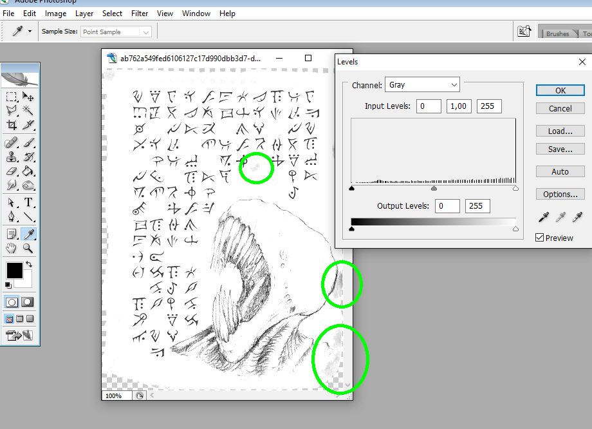592x429 pixels.
Task: Select the Paint Bucket tool
Action: coord(28,171)
